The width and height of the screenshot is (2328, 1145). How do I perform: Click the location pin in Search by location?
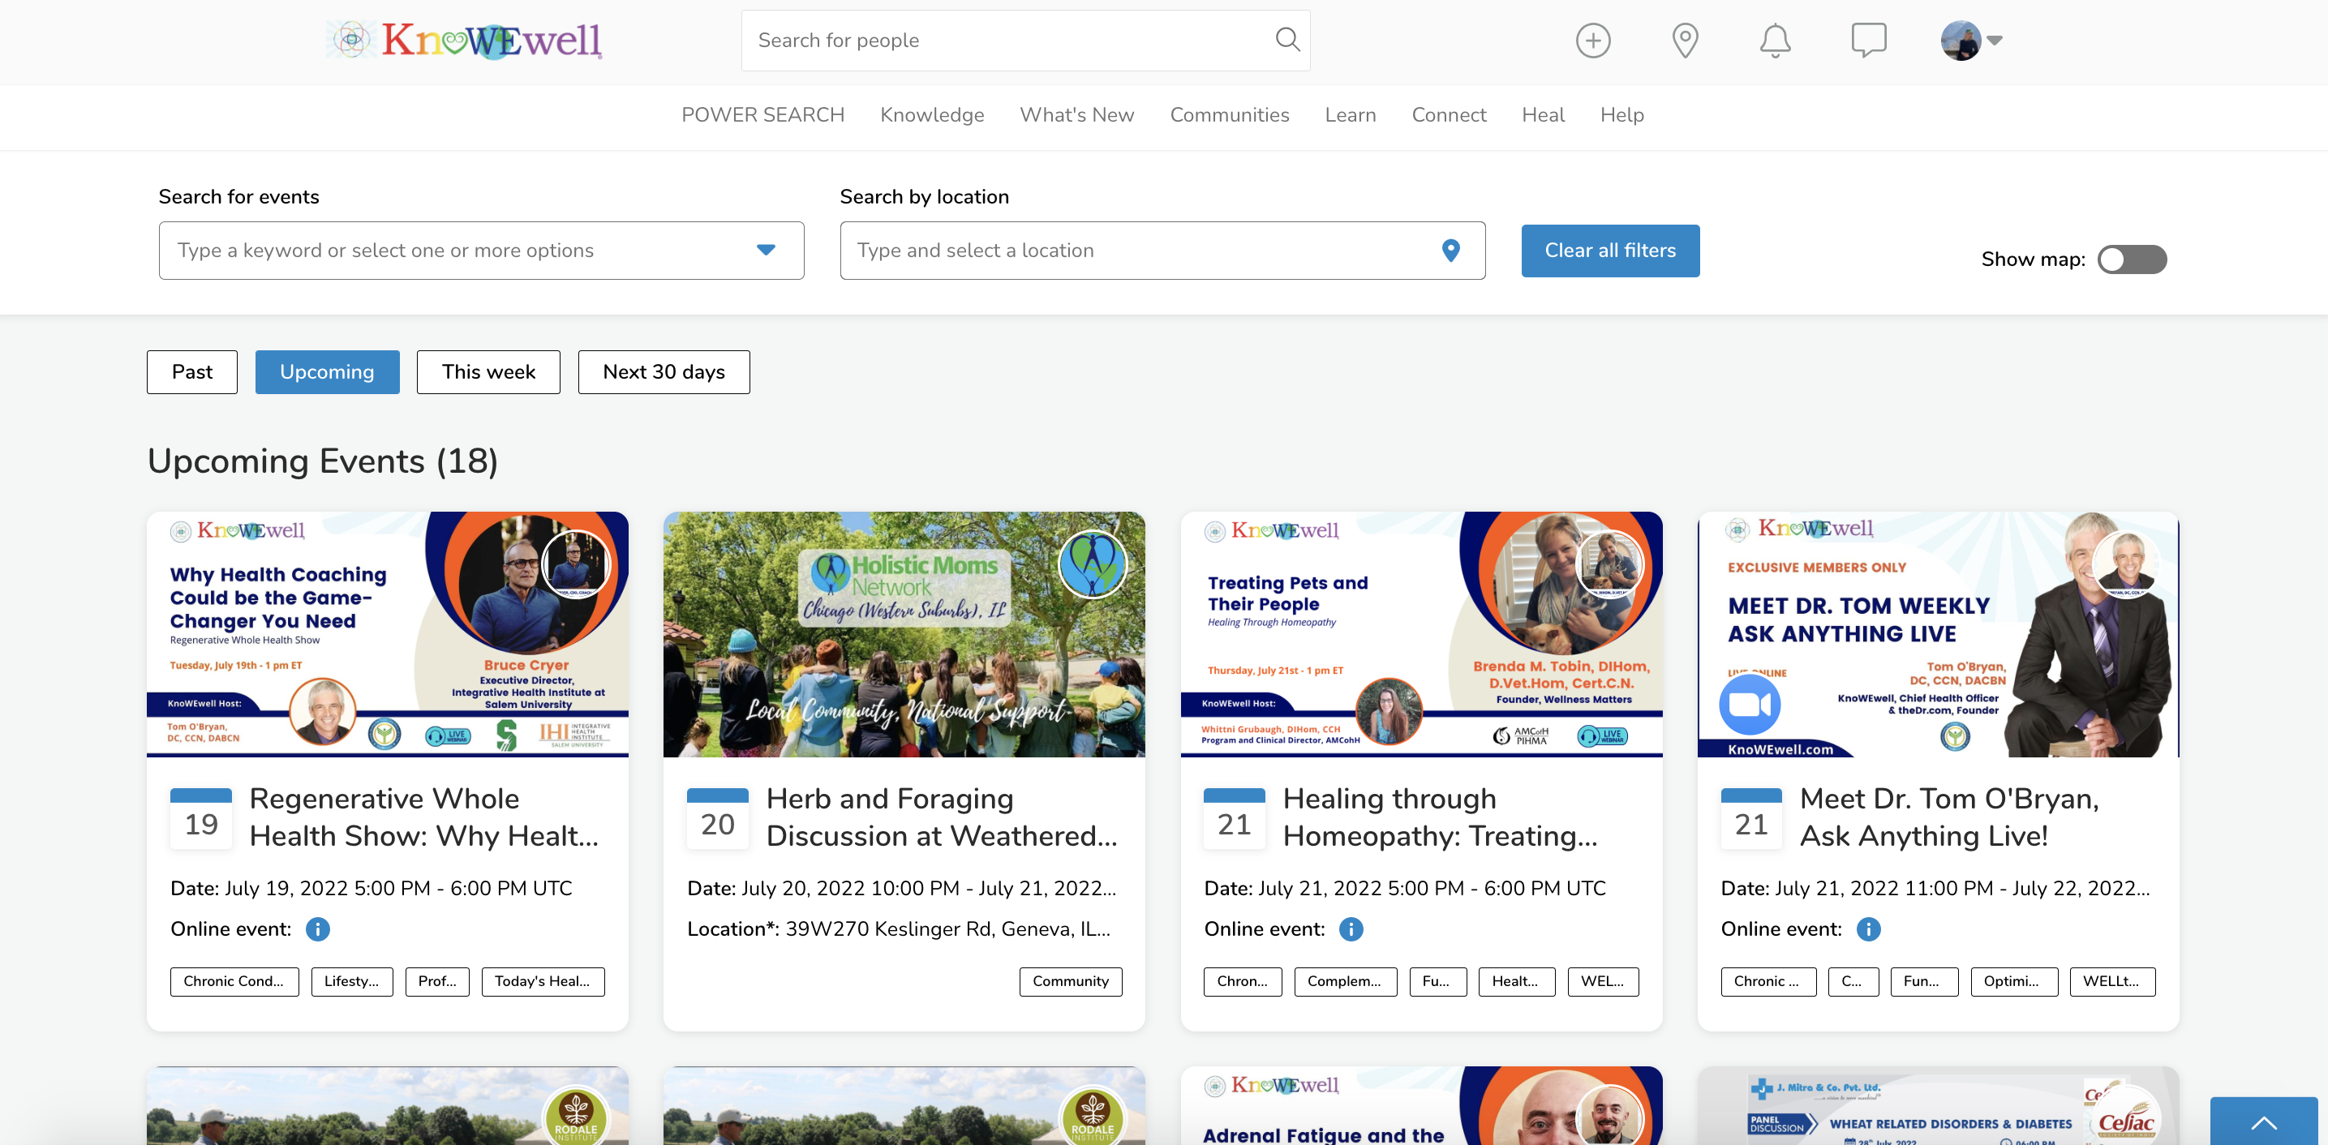[x=1450, y=251]
